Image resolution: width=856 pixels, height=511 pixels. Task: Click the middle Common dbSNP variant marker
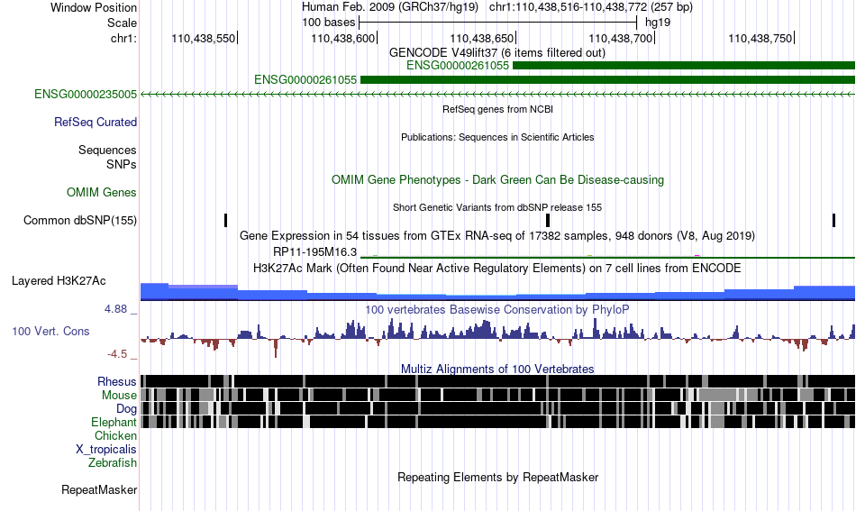[548, 221]
